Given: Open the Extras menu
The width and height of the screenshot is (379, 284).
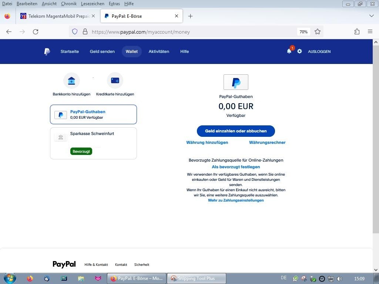Looking at the screenshot, I should [x=114, y=4].
